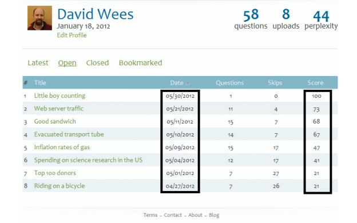
Task: Click the date 05/01/2012
Action: pyautogui.click(x=180, y=173)
